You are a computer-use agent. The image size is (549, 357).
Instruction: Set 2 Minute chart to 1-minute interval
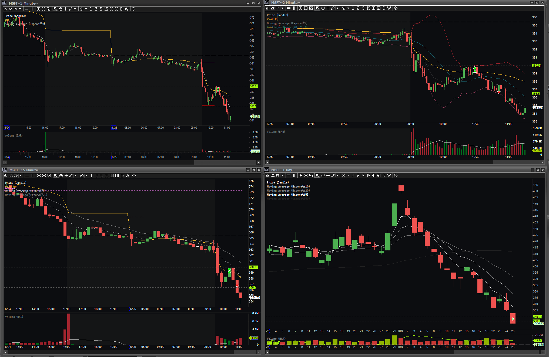pos(353,8)
